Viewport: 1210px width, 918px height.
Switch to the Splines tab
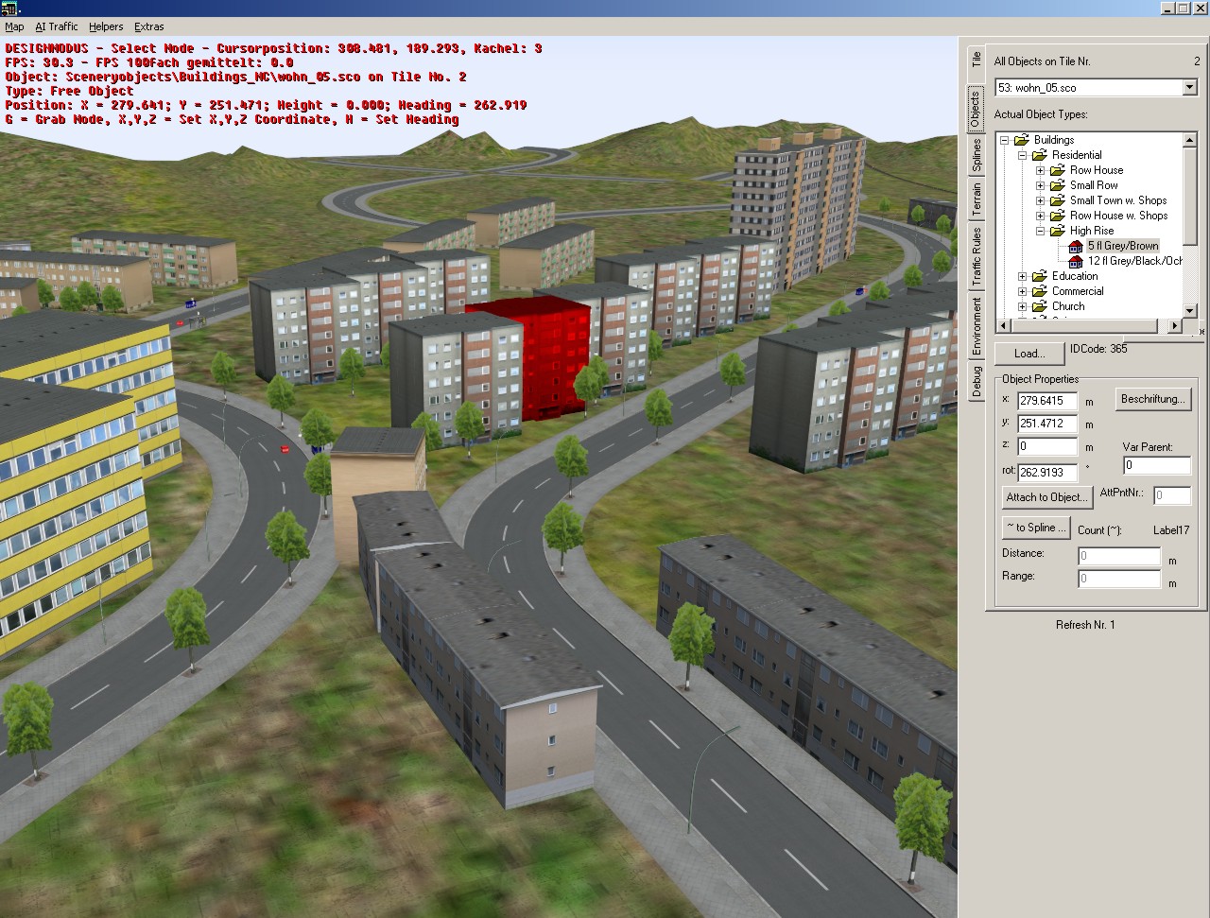(x=976, y=156)
